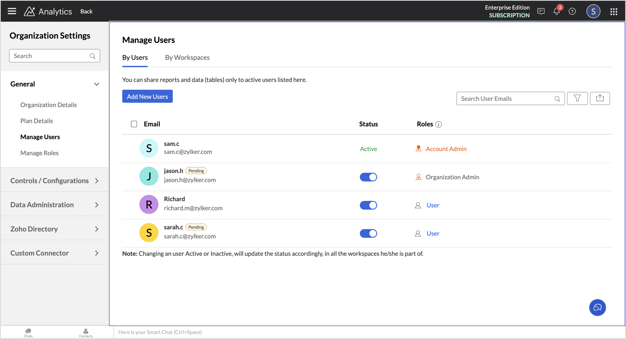Open Manage Roles in sidebar

(x=39, y=153)
